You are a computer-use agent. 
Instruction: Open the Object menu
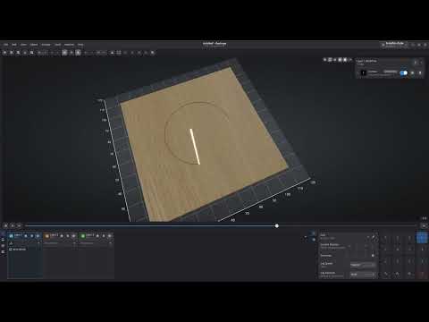click(x=34, y=45)
